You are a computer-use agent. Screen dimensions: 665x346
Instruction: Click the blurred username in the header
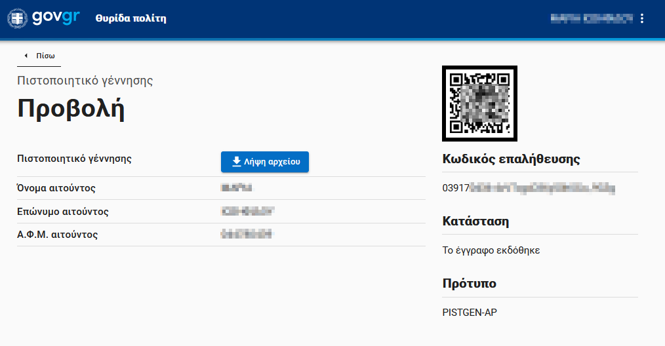pyautogui.click(x=591, y=18)
